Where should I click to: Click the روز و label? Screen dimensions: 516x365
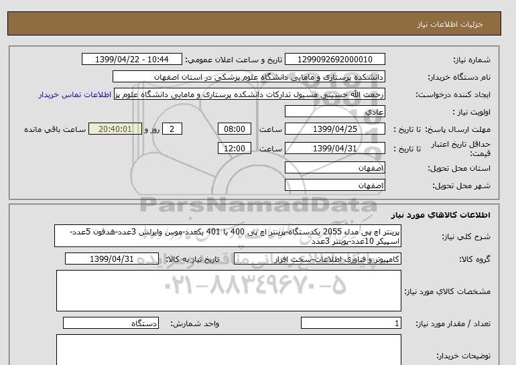(152, 129)
